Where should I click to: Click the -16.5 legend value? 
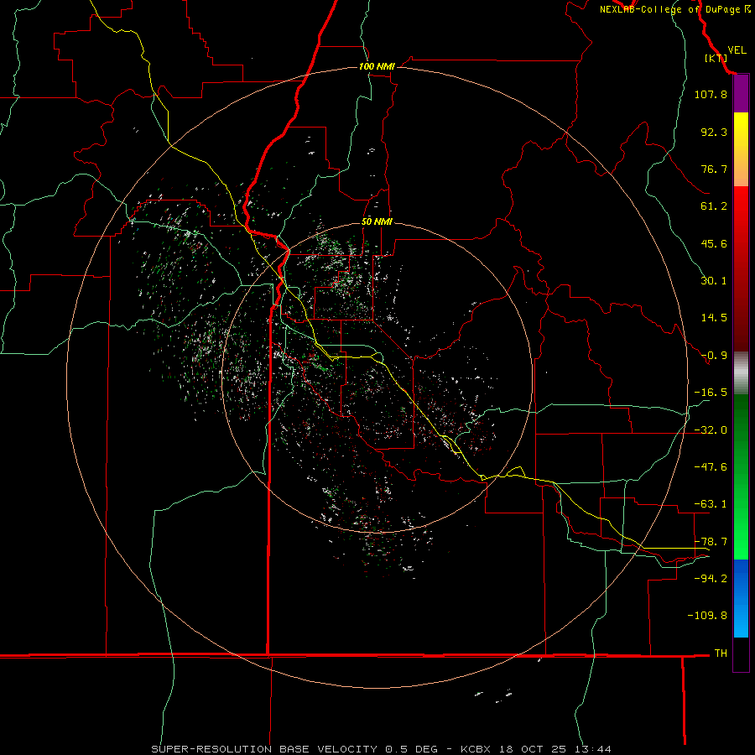(711, 393)
